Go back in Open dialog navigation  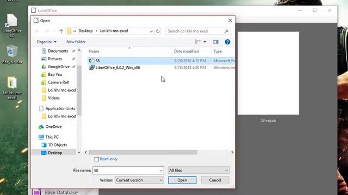[37, 31]
